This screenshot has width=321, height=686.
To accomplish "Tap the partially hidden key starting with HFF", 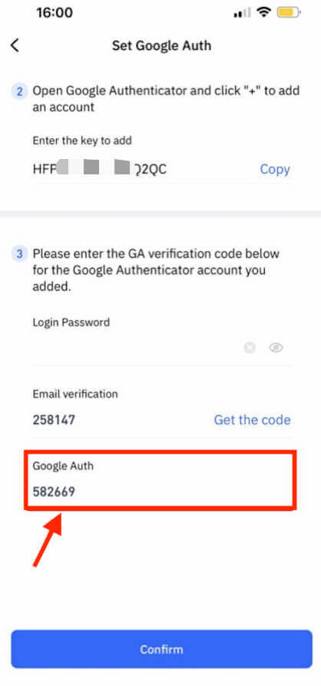I will 100,169.
